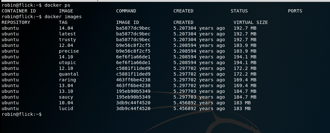Select the tag latest
This screenshot has height=133, width=330.
tap(67, 34)
